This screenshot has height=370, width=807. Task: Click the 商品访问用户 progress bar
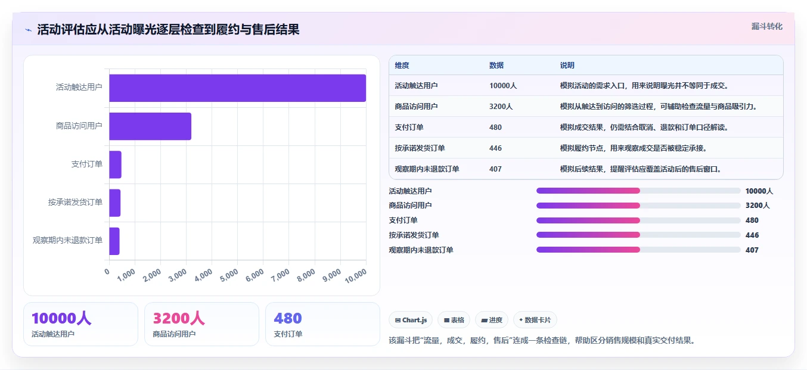pos(638,206)
